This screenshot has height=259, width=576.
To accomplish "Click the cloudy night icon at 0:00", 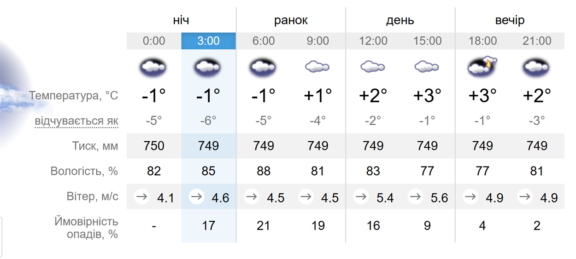I will click(153, 68).
